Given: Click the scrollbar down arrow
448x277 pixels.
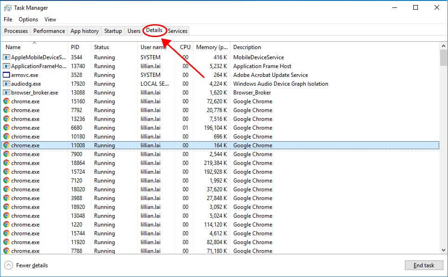Looking at the screenshot, I should (x=443, y=250).
